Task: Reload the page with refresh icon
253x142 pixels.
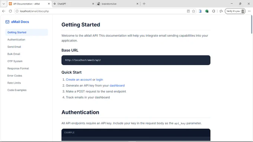Action: (x=10, y=11)
